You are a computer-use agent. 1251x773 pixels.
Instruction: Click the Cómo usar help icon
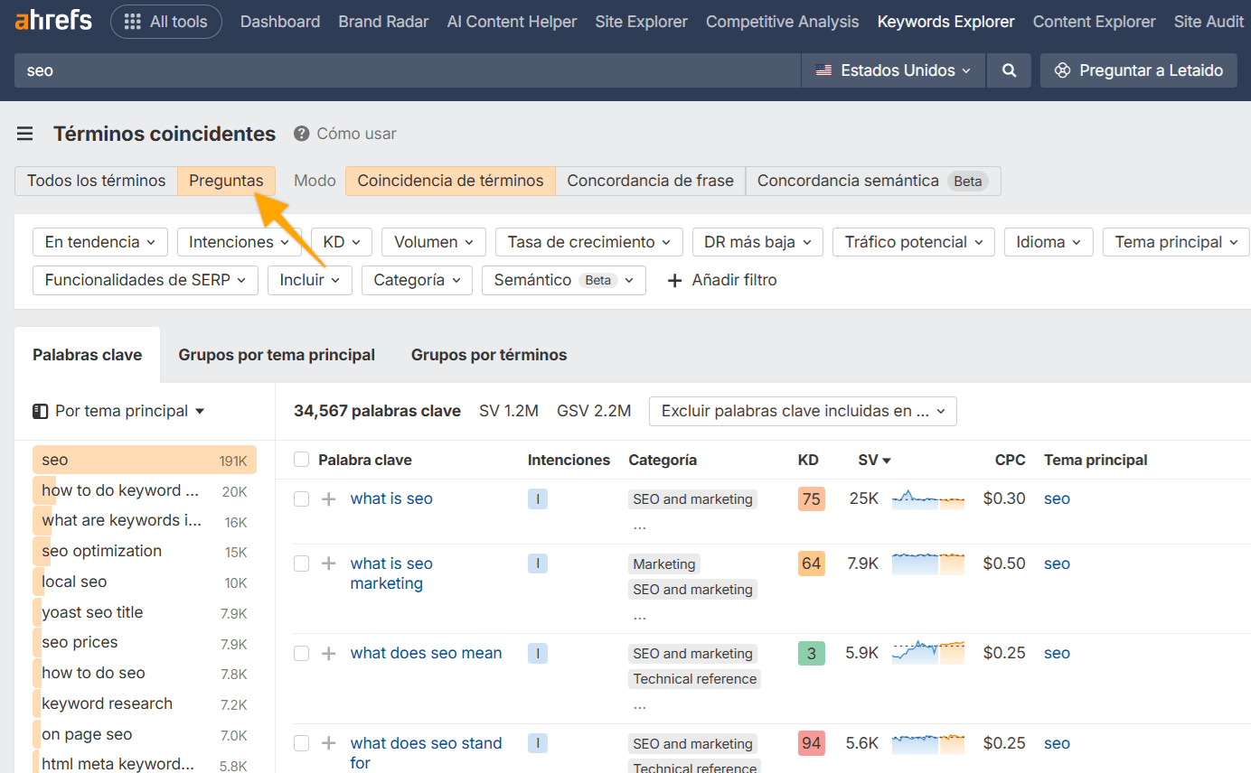pyautogui.click(x=302, y=134)
